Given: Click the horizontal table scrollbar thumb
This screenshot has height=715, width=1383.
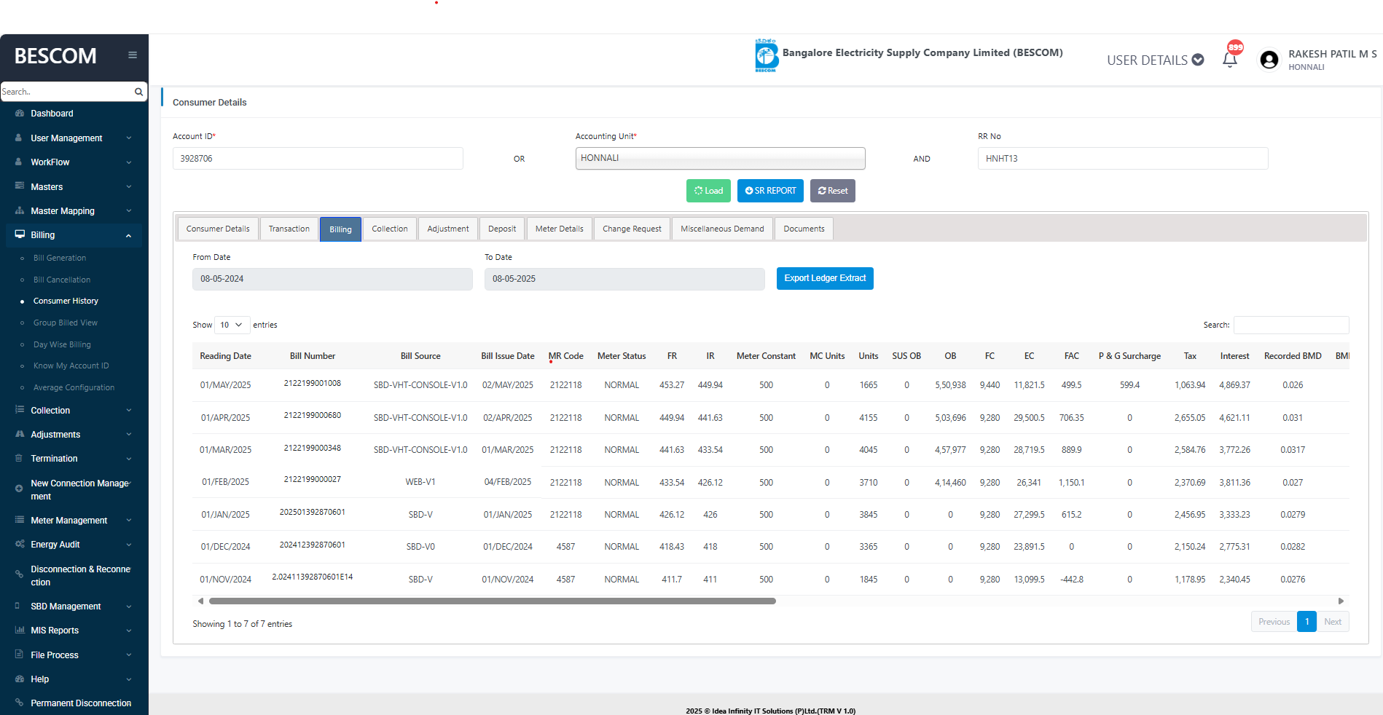Looking at the screenshot, I should point(493,601).
